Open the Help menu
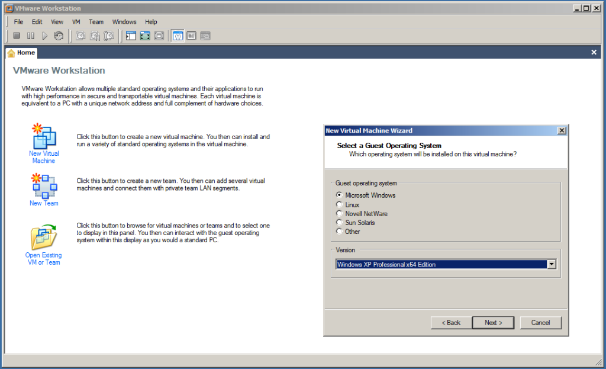Viewport: 606px width, 369px height. (x=151, y=22)
